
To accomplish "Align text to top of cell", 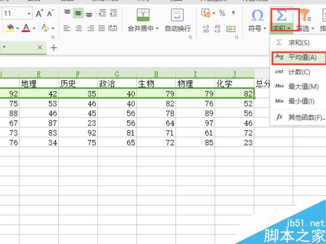I will point(67,13).
